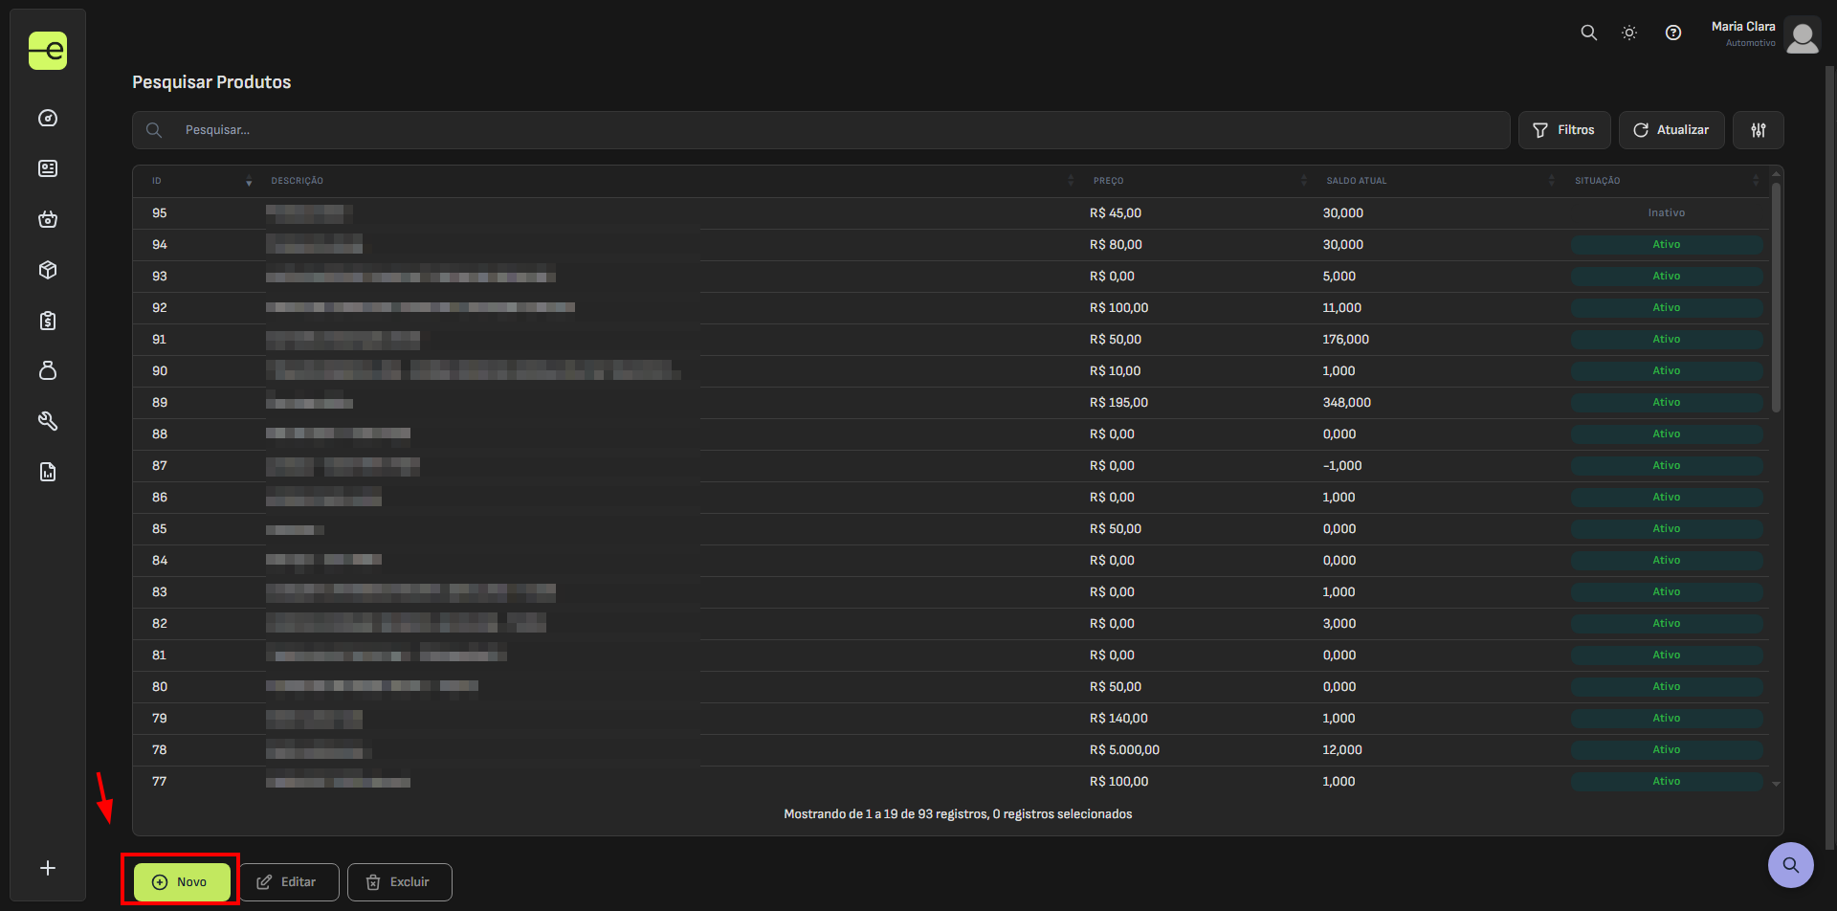
Task: Click the top-right magnifier search icon
Action: [1589, 33]
